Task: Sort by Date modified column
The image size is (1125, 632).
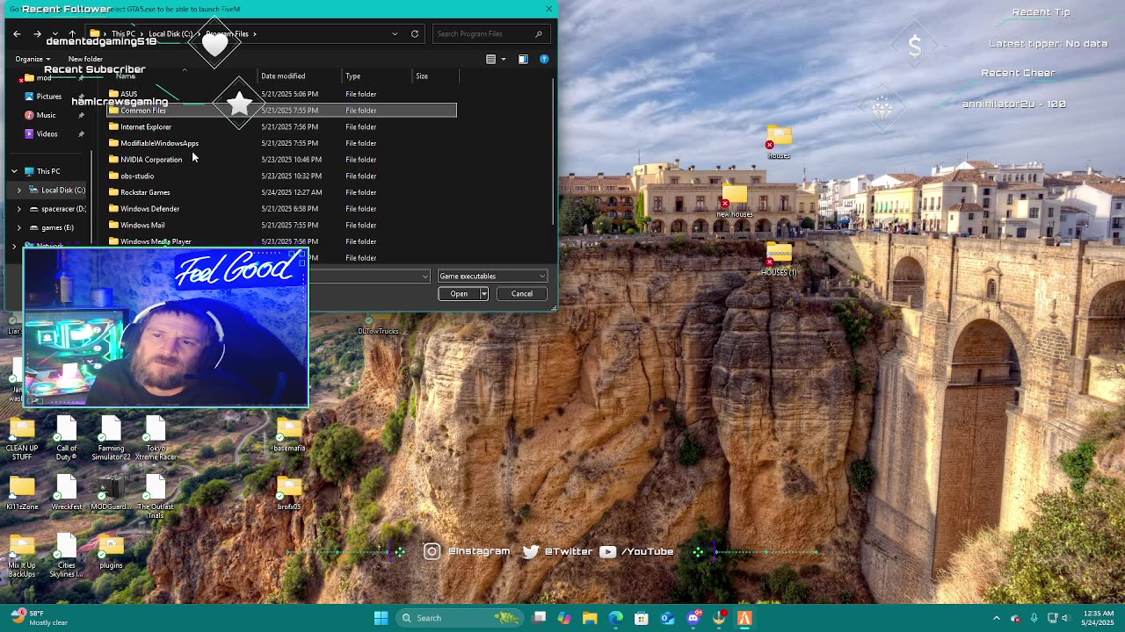Action: click(x=283, y=76)
